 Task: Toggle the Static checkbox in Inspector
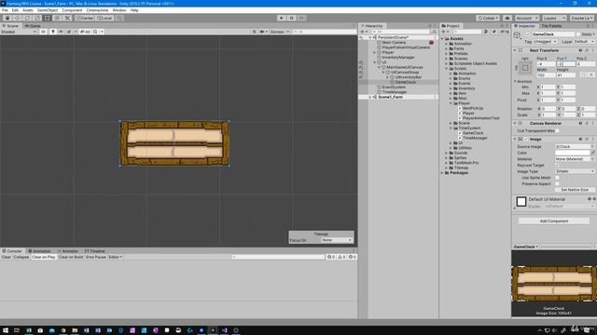coord(578,34)
